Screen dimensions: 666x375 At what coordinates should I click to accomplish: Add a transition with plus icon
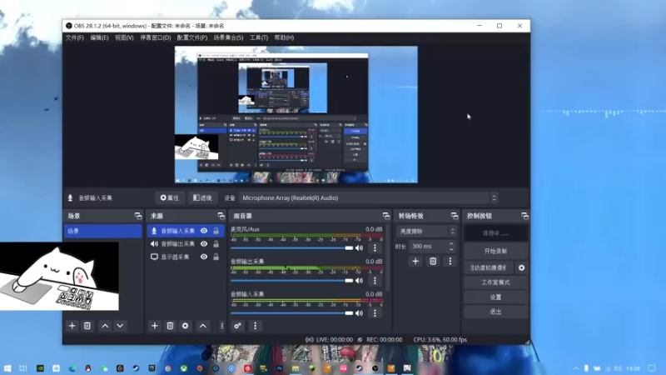(415, 261)
